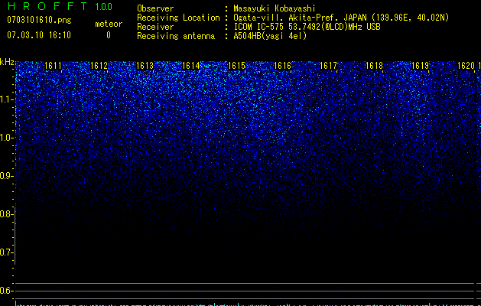Click antenna value A504HB(yagi 4el)
Viewport: 481px width, 306px height.
coord(270,36)
